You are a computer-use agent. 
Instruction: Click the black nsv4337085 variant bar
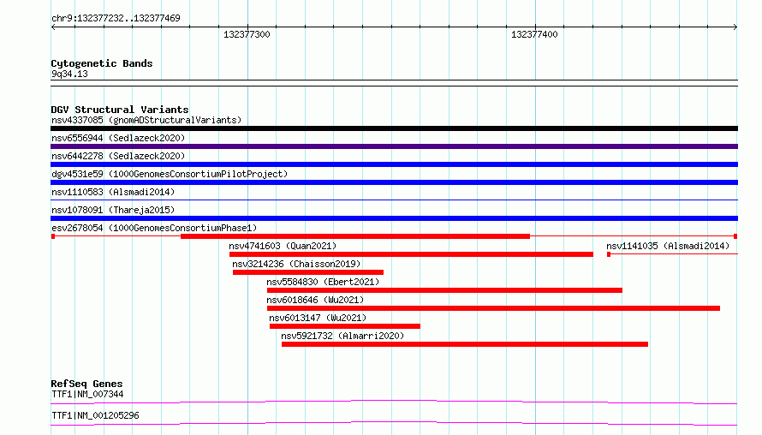tap(394, 128)
